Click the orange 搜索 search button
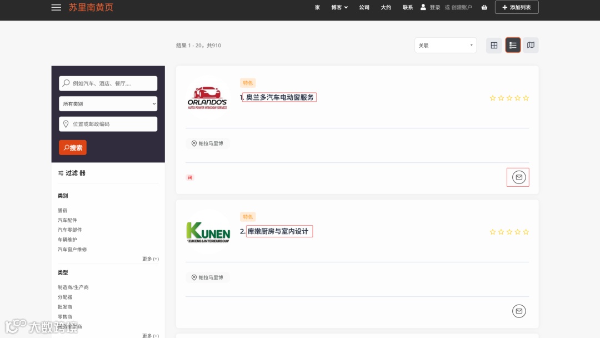Screen dimensions: 600x338 (x=73, y=147)
